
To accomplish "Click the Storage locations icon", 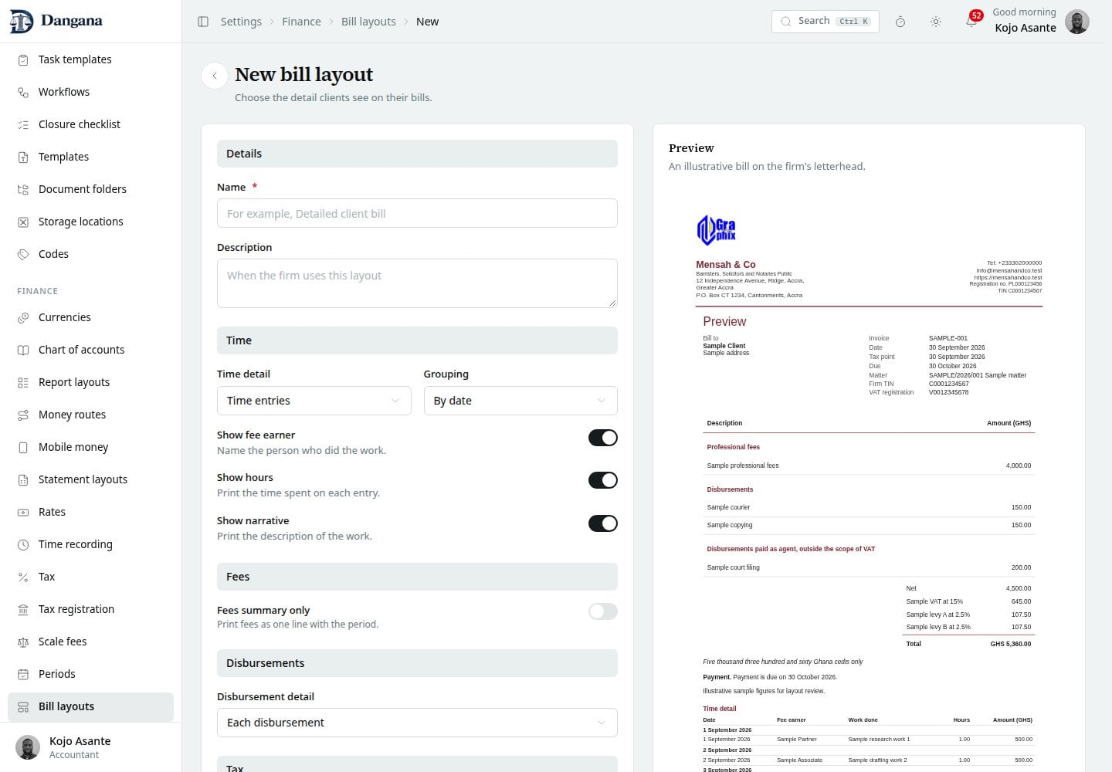I will pos(23,222).
